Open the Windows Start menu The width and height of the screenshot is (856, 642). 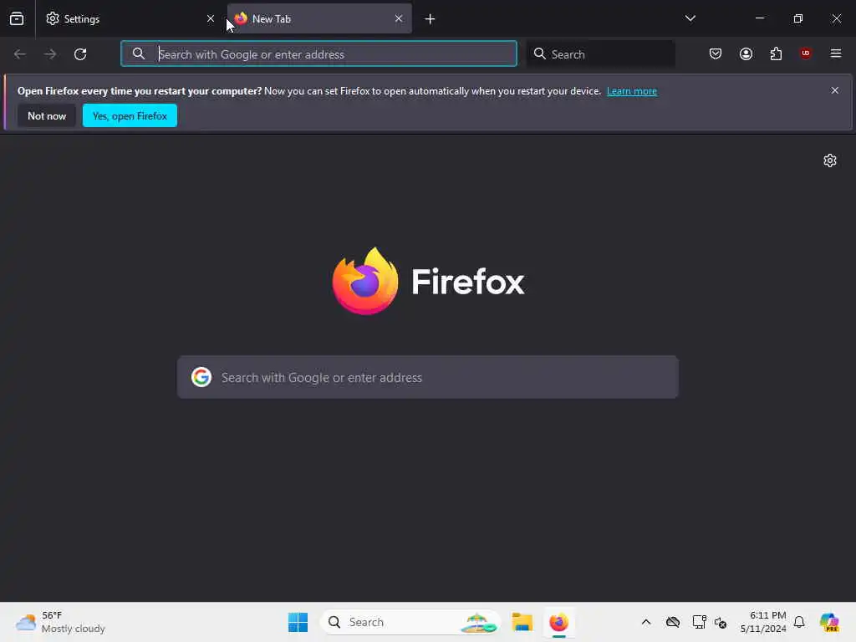pyautogui.click(x=298, y=622)
